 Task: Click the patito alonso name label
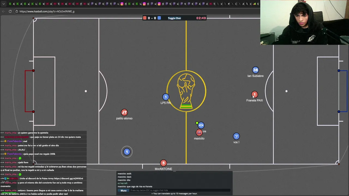124,118
